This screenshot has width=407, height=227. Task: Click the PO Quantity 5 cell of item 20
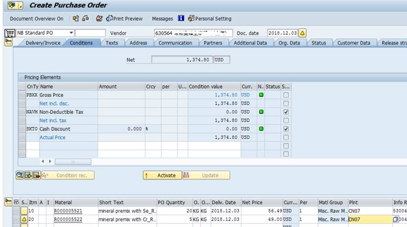[175, 219]
